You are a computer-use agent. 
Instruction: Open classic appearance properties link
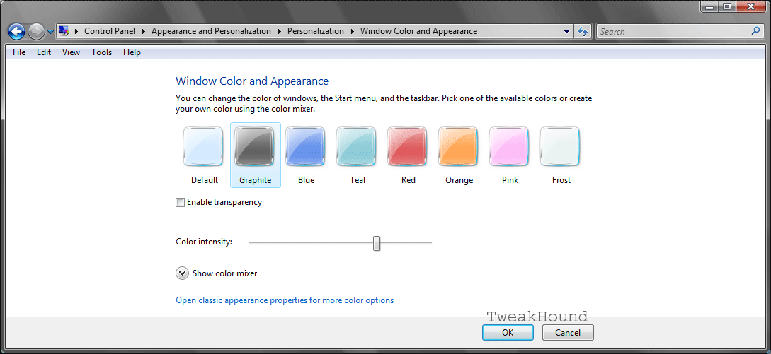(x=285, y=300)
